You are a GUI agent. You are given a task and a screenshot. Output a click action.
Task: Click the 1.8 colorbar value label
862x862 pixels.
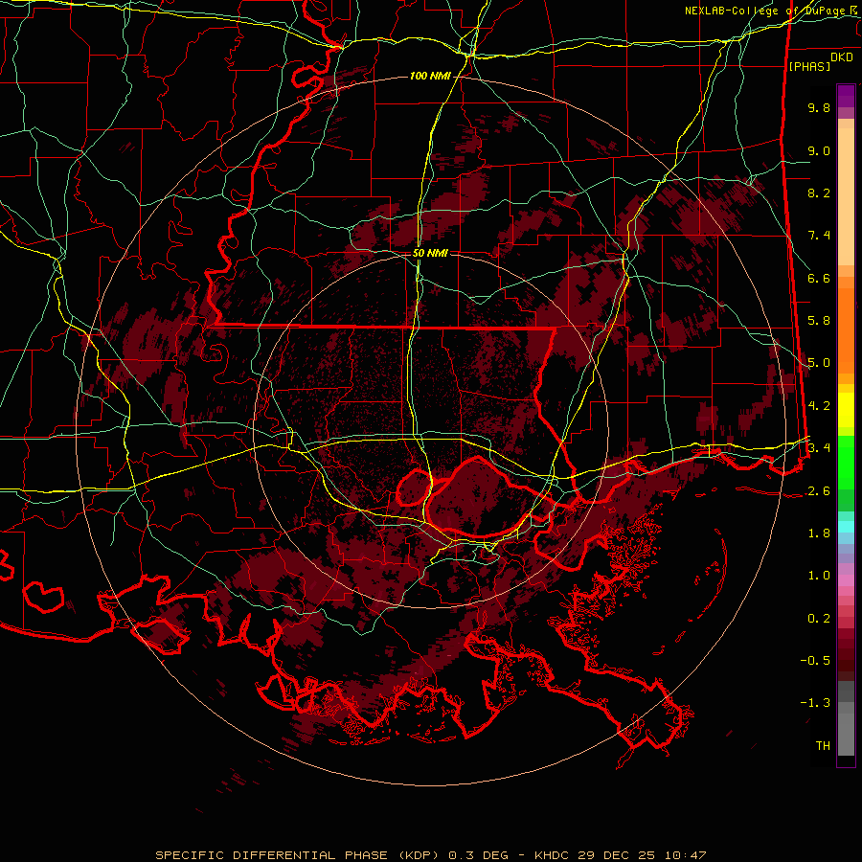(x=819, y=533)
